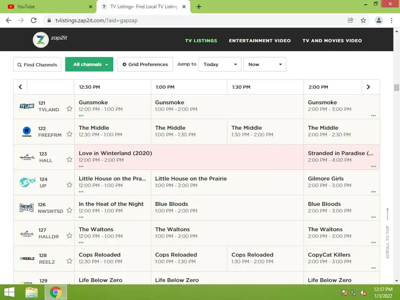The height and width of the screenshot is (300, 400).
Task: Open the Today date dropdown
Action: [220, 64]
